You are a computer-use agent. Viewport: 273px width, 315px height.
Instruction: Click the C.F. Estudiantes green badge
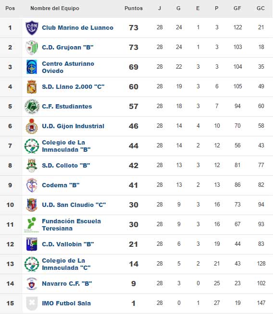(x=32, y=106)
